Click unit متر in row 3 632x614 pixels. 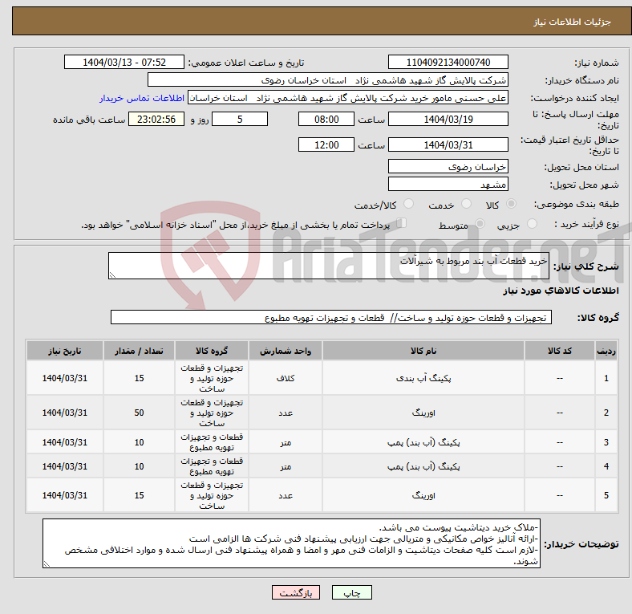point(286,442)
